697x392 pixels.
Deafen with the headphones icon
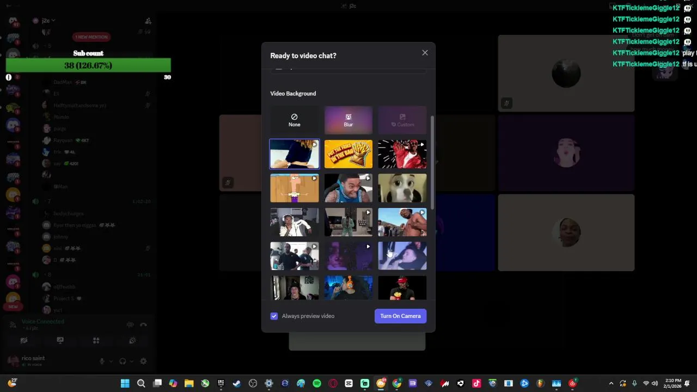click(123, 361)
